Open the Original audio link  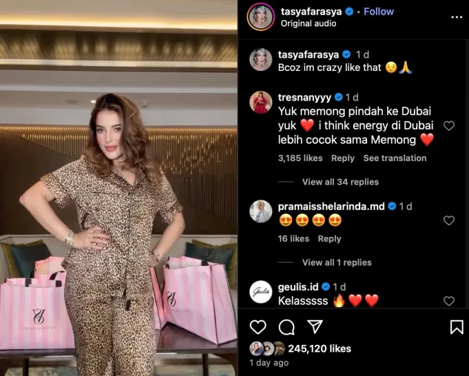[309, 23]
